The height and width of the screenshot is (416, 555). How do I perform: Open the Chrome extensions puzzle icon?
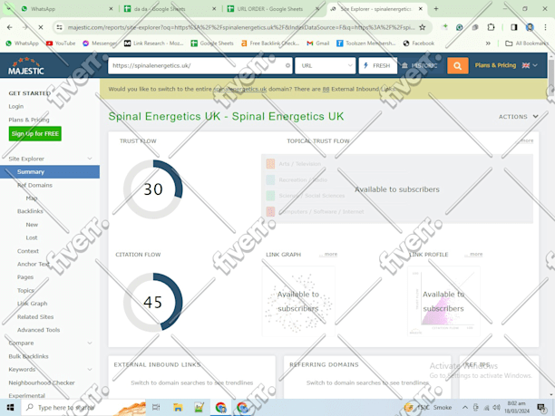coord(491,27)
